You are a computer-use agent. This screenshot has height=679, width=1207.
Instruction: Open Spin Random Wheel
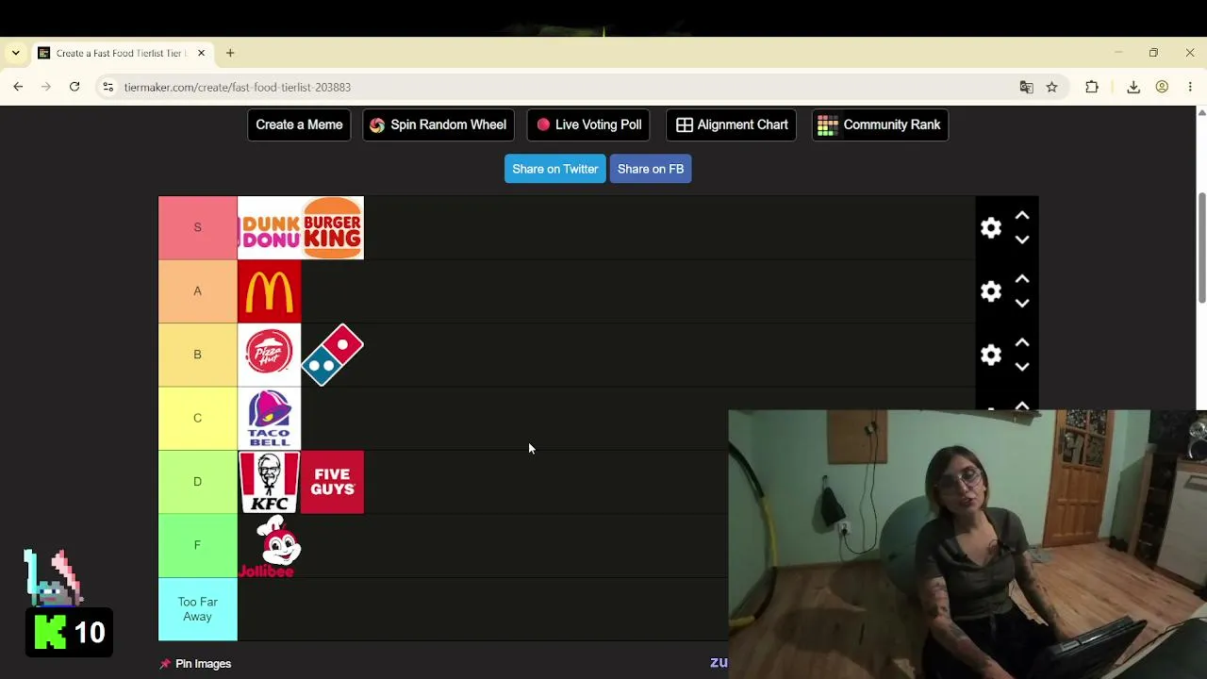click(x=438, y=124)
